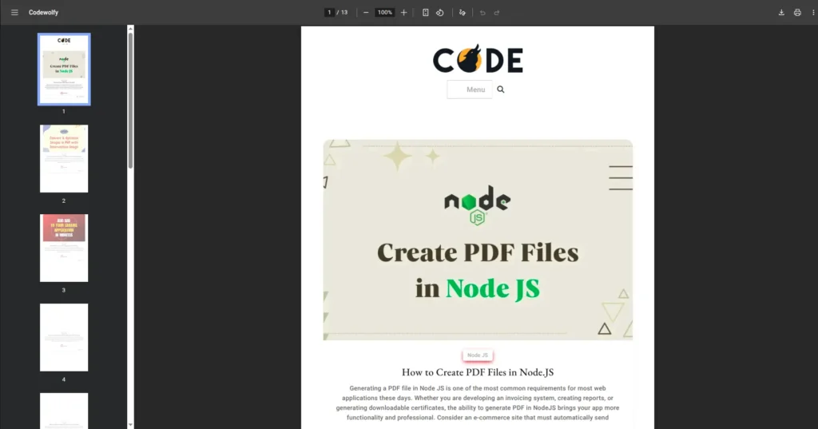Select page 4 thumbnail
Image resolution: width=818 pixels, height=429 pixels.
click(64, 337)
